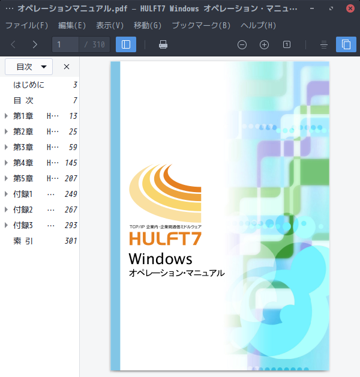Expand the 第1章 tree entry

coord(6,116)
